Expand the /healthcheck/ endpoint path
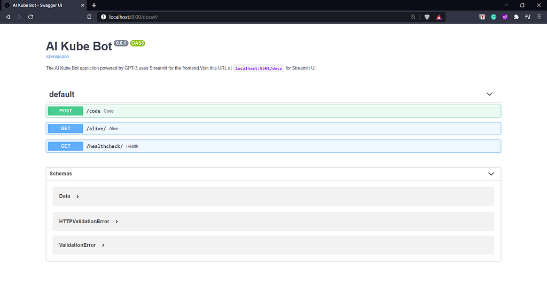 (105, 146)
